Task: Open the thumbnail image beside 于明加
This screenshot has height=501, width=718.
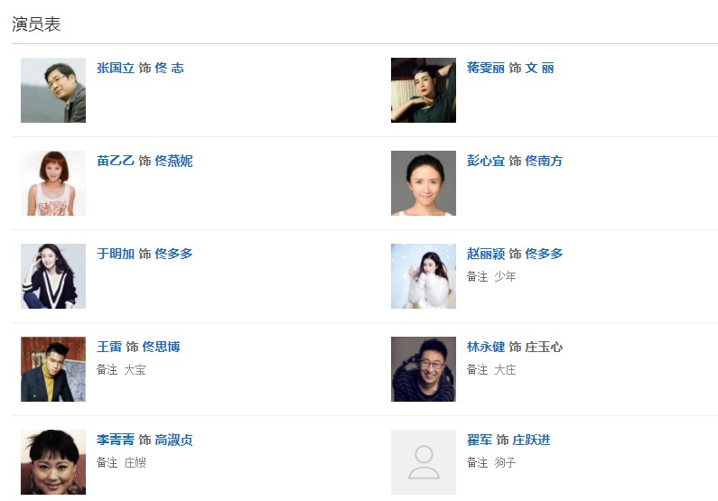Action: [53, 276]
